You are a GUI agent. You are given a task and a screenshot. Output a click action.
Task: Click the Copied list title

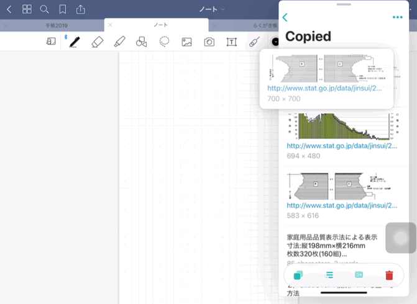click(308, 37)
